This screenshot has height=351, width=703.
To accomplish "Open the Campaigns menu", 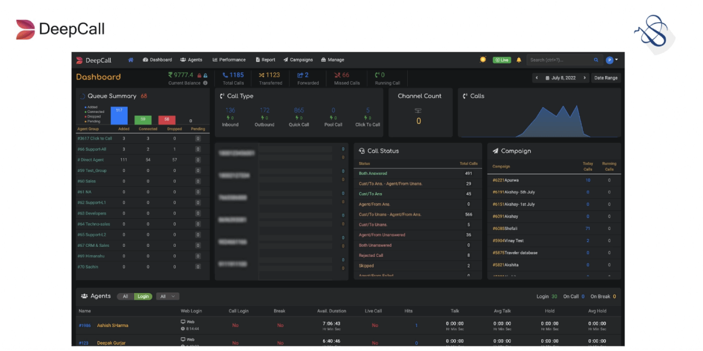I will pyautogui.click(x=298, y=60).
